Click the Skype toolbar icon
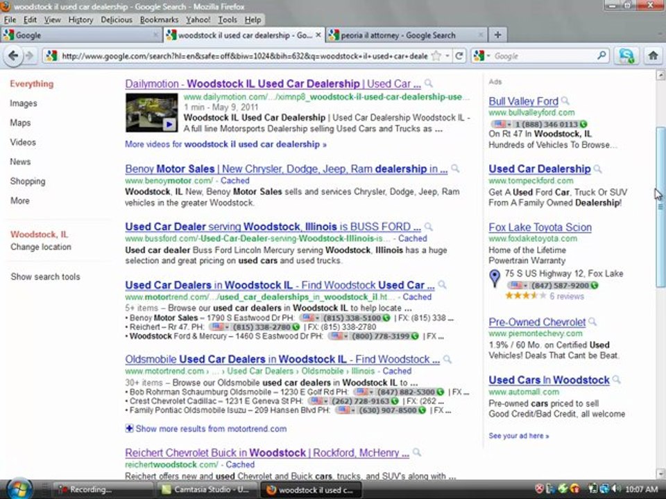The image size is (666, 499). click(626, 55)
